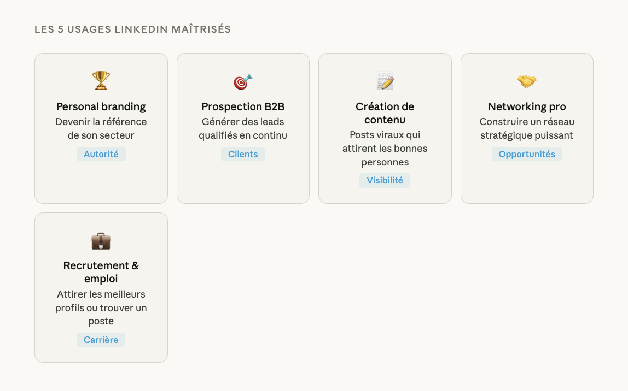Open the Personal branding title
Image resolution: width=628 pixels, height=391 pixels.
tap(101, 106)
